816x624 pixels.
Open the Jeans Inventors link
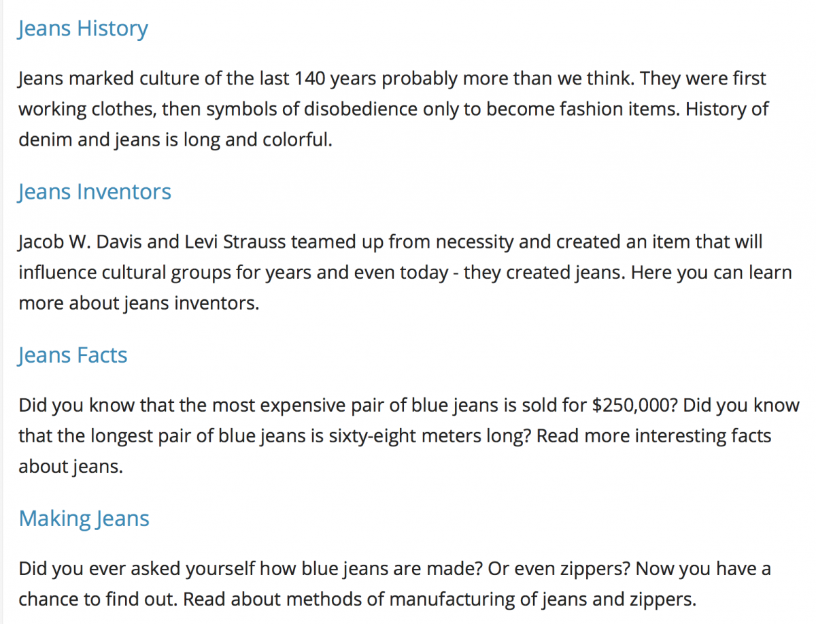click(x=95, y=193)
